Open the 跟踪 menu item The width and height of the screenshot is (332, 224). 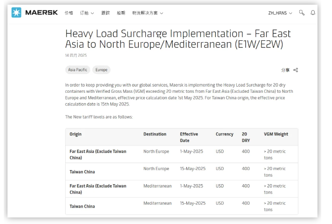coord(106,13)
